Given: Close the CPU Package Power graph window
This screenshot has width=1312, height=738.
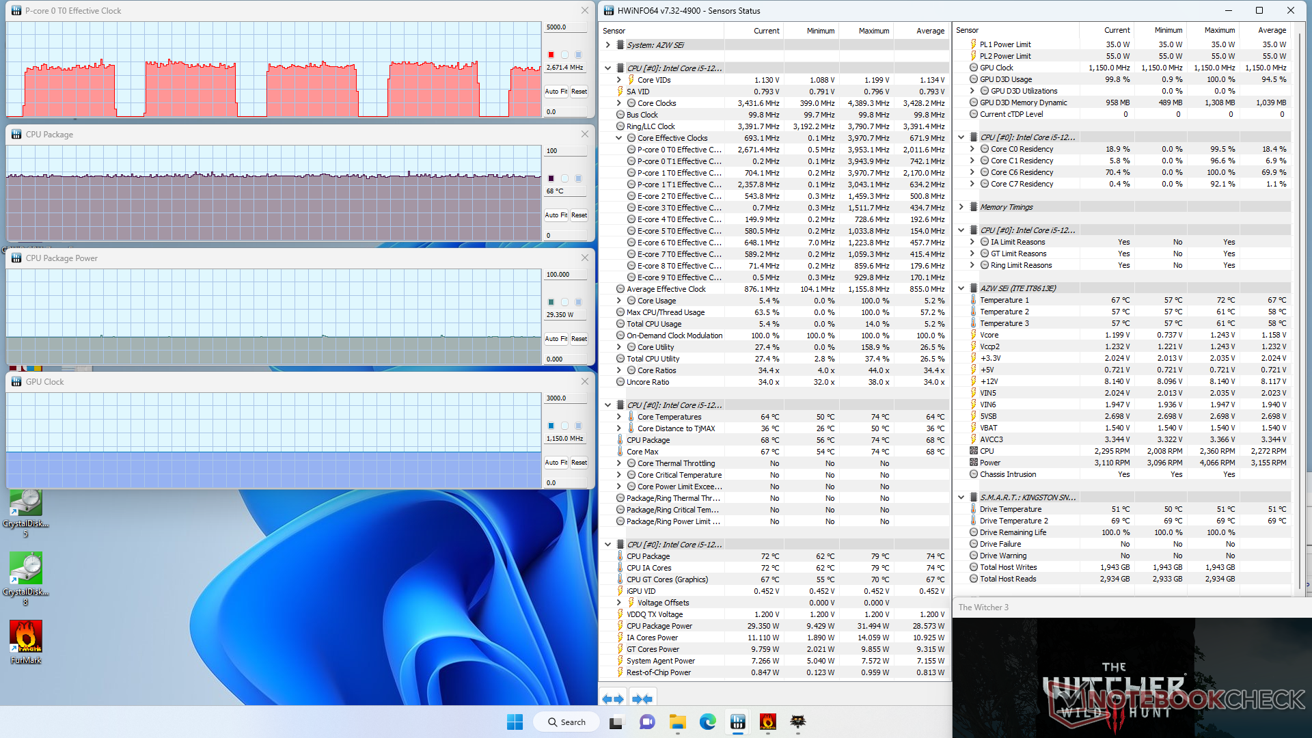Looking at the screenshot, I should (584, 258).
